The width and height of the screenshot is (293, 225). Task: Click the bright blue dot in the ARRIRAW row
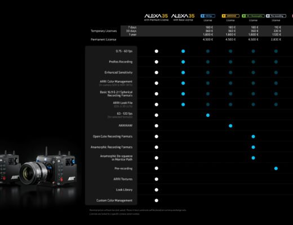coord(230,126)
